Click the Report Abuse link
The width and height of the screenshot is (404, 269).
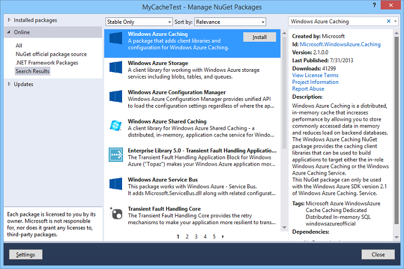click(x=308, y=89)
